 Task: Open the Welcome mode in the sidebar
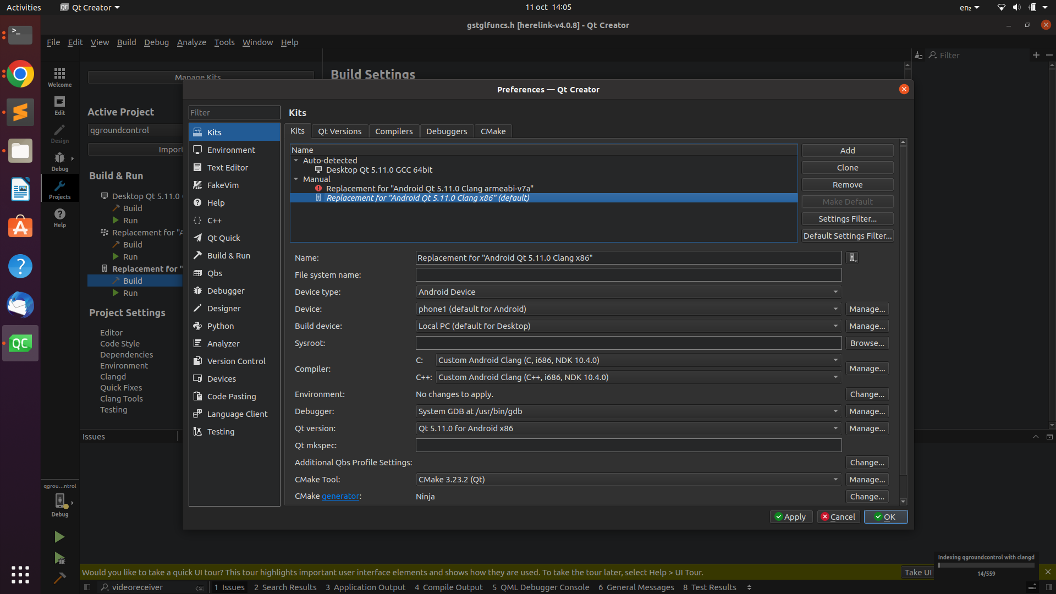click(59, 77)
